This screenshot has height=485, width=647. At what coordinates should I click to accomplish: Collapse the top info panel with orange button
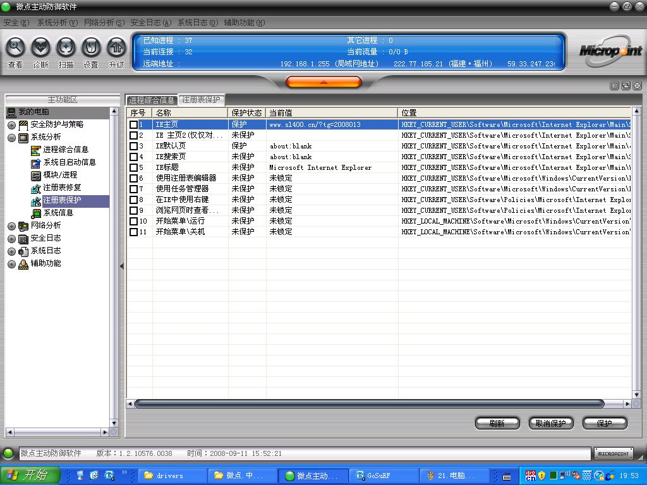pos(323,82)
